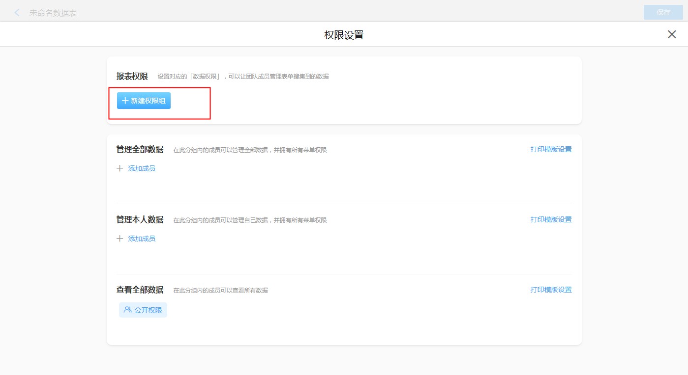Create a new permission group via 新建权限组
688x375 pixels.
(x=144, y=101)
